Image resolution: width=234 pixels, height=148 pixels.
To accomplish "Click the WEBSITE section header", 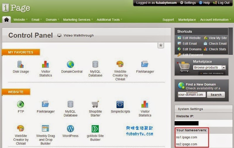I will 16,92.
